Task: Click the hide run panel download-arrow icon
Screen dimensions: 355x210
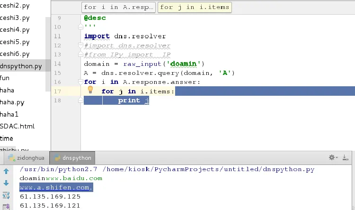Action: pos(345,157)
